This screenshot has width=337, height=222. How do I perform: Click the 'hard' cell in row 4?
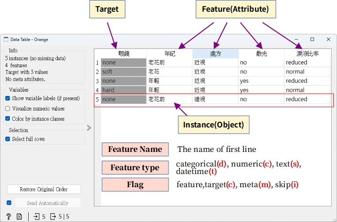click(x=124, y=90)
